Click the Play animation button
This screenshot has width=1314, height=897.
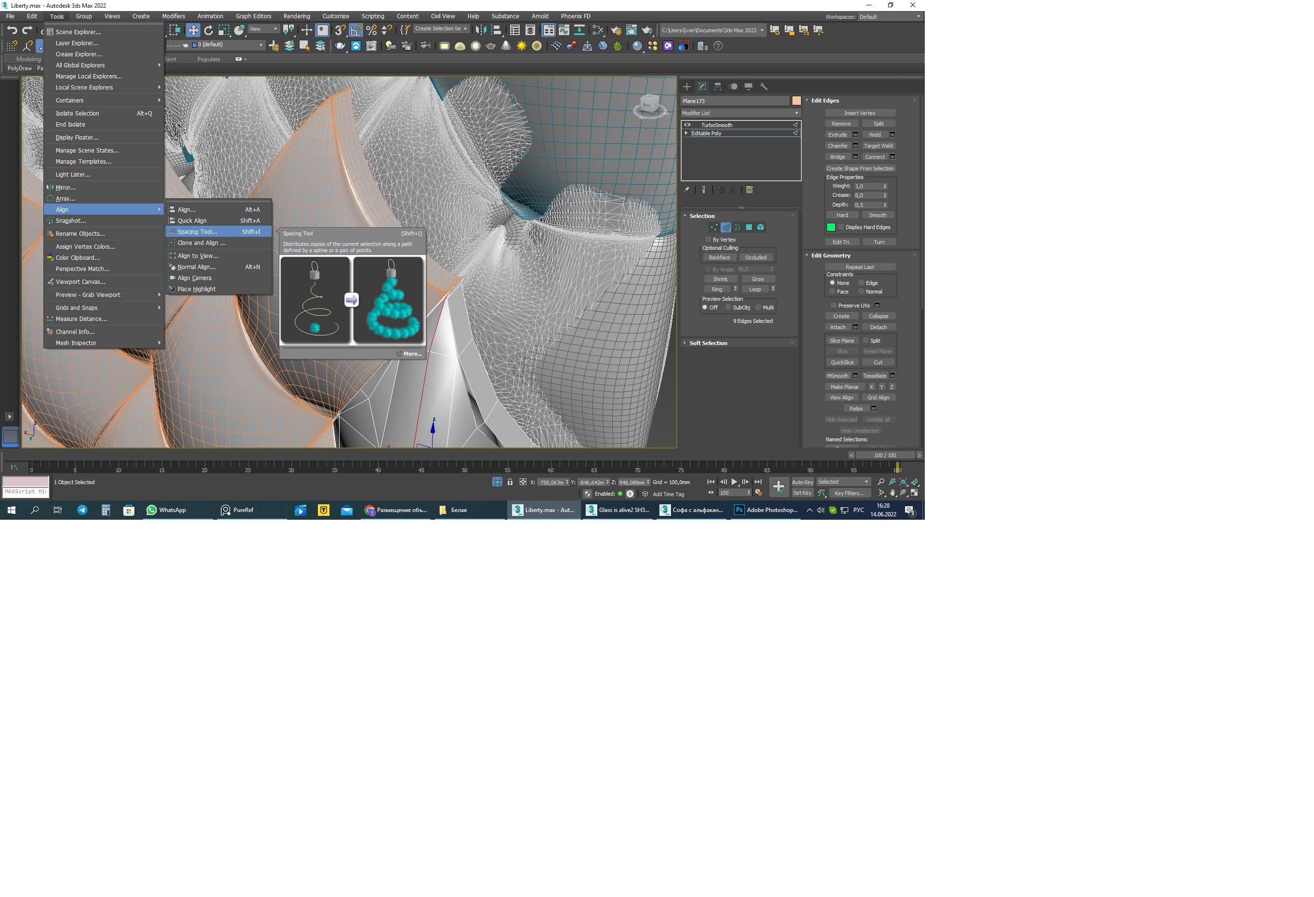tap(735, 482)
